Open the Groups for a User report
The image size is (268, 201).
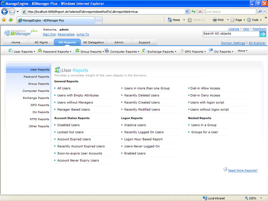(205, 132)
